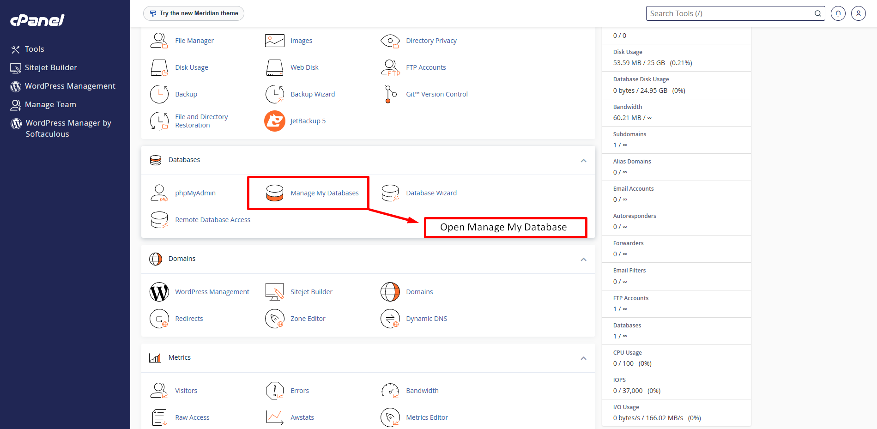Click the Redirects link
The width and height of the screenshot is (877, 429).
pyautogui.click(x=189, y=319)
